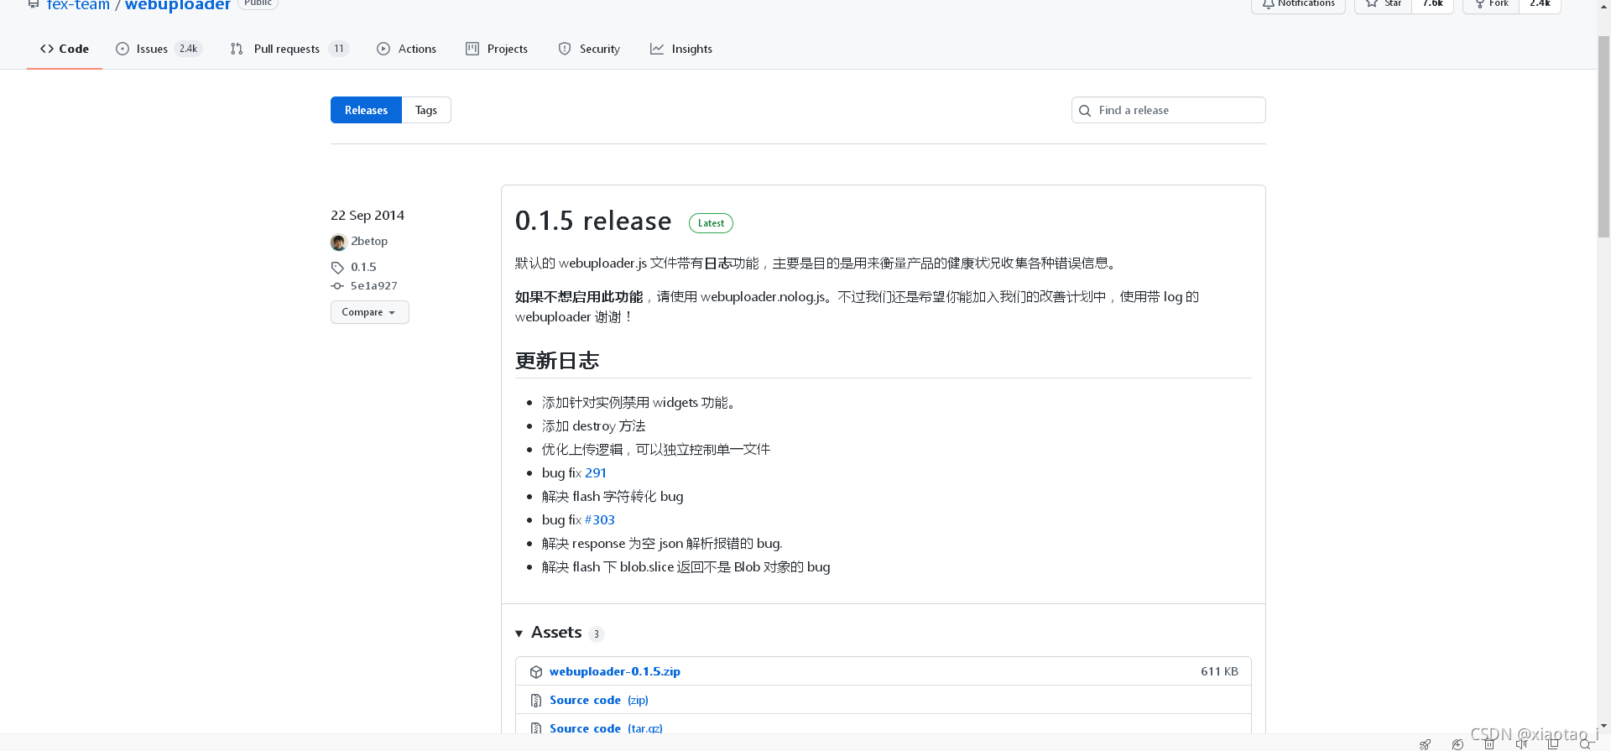Open the #303 issue link
Viewport: 1611px width, 751px height.
click(x=600, y=520)
